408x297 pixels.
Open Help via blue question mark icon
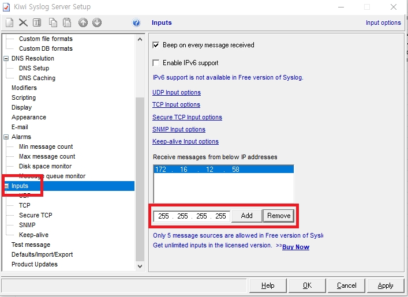click(136, 23)
